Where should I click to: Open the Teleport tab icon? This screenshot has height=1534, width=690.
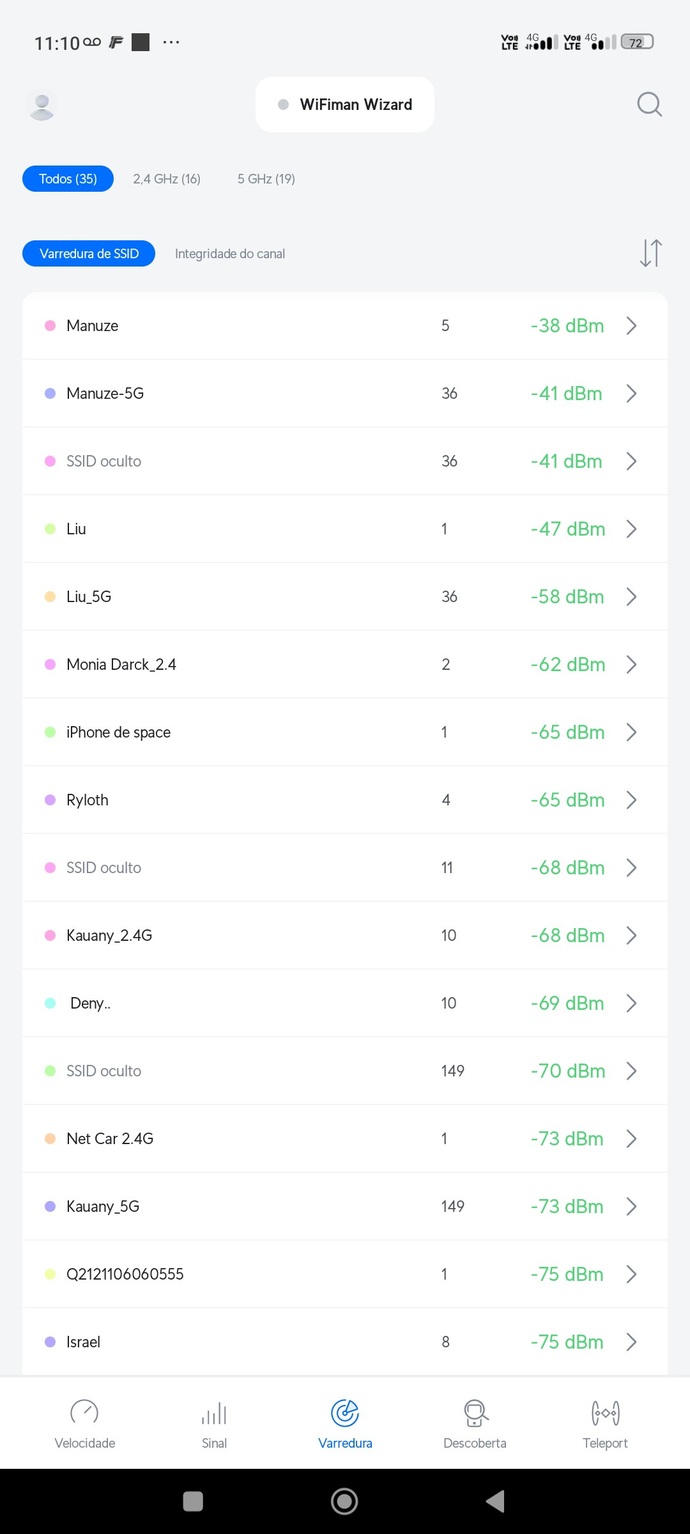tap(605, 1414)
